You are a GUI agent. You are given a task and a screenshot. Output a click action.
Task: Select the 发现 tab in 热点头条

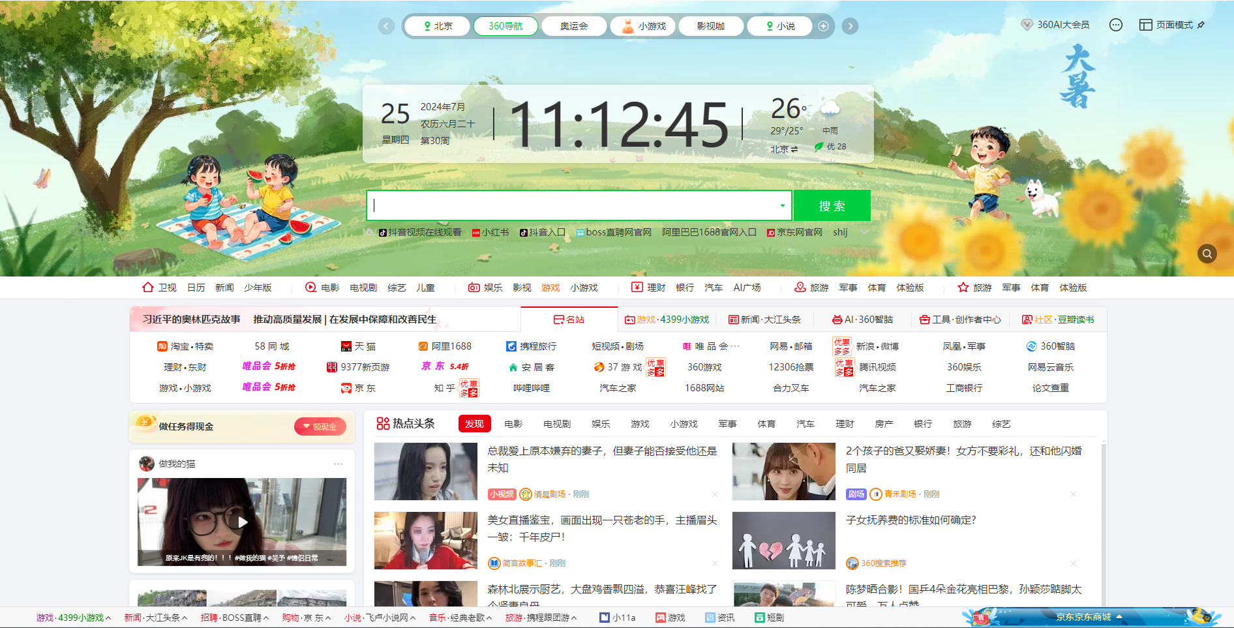coord(474,424)
